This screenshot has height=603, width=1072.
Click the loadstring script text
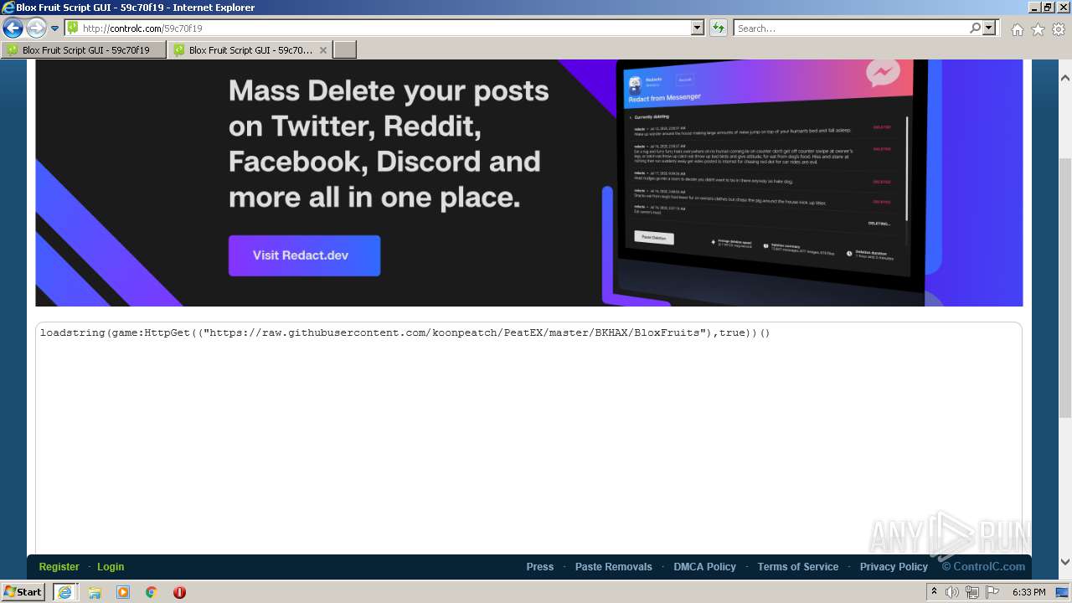coord(405,332)
